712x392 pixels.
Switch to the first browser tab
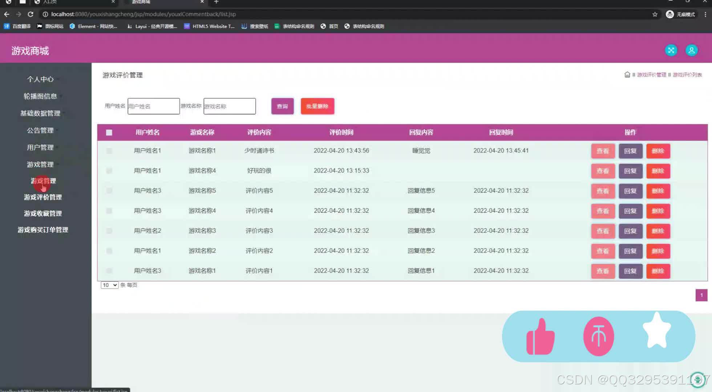tap(74, 2)
